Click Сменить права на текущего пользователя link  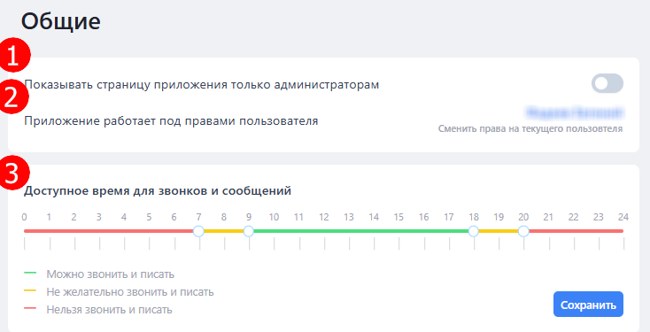(x=530, y=129)
